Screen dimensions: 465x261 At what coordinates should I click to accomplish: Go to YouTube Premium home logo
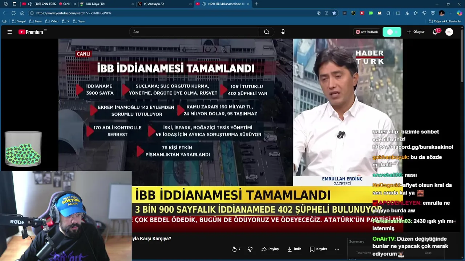[31, 32]
